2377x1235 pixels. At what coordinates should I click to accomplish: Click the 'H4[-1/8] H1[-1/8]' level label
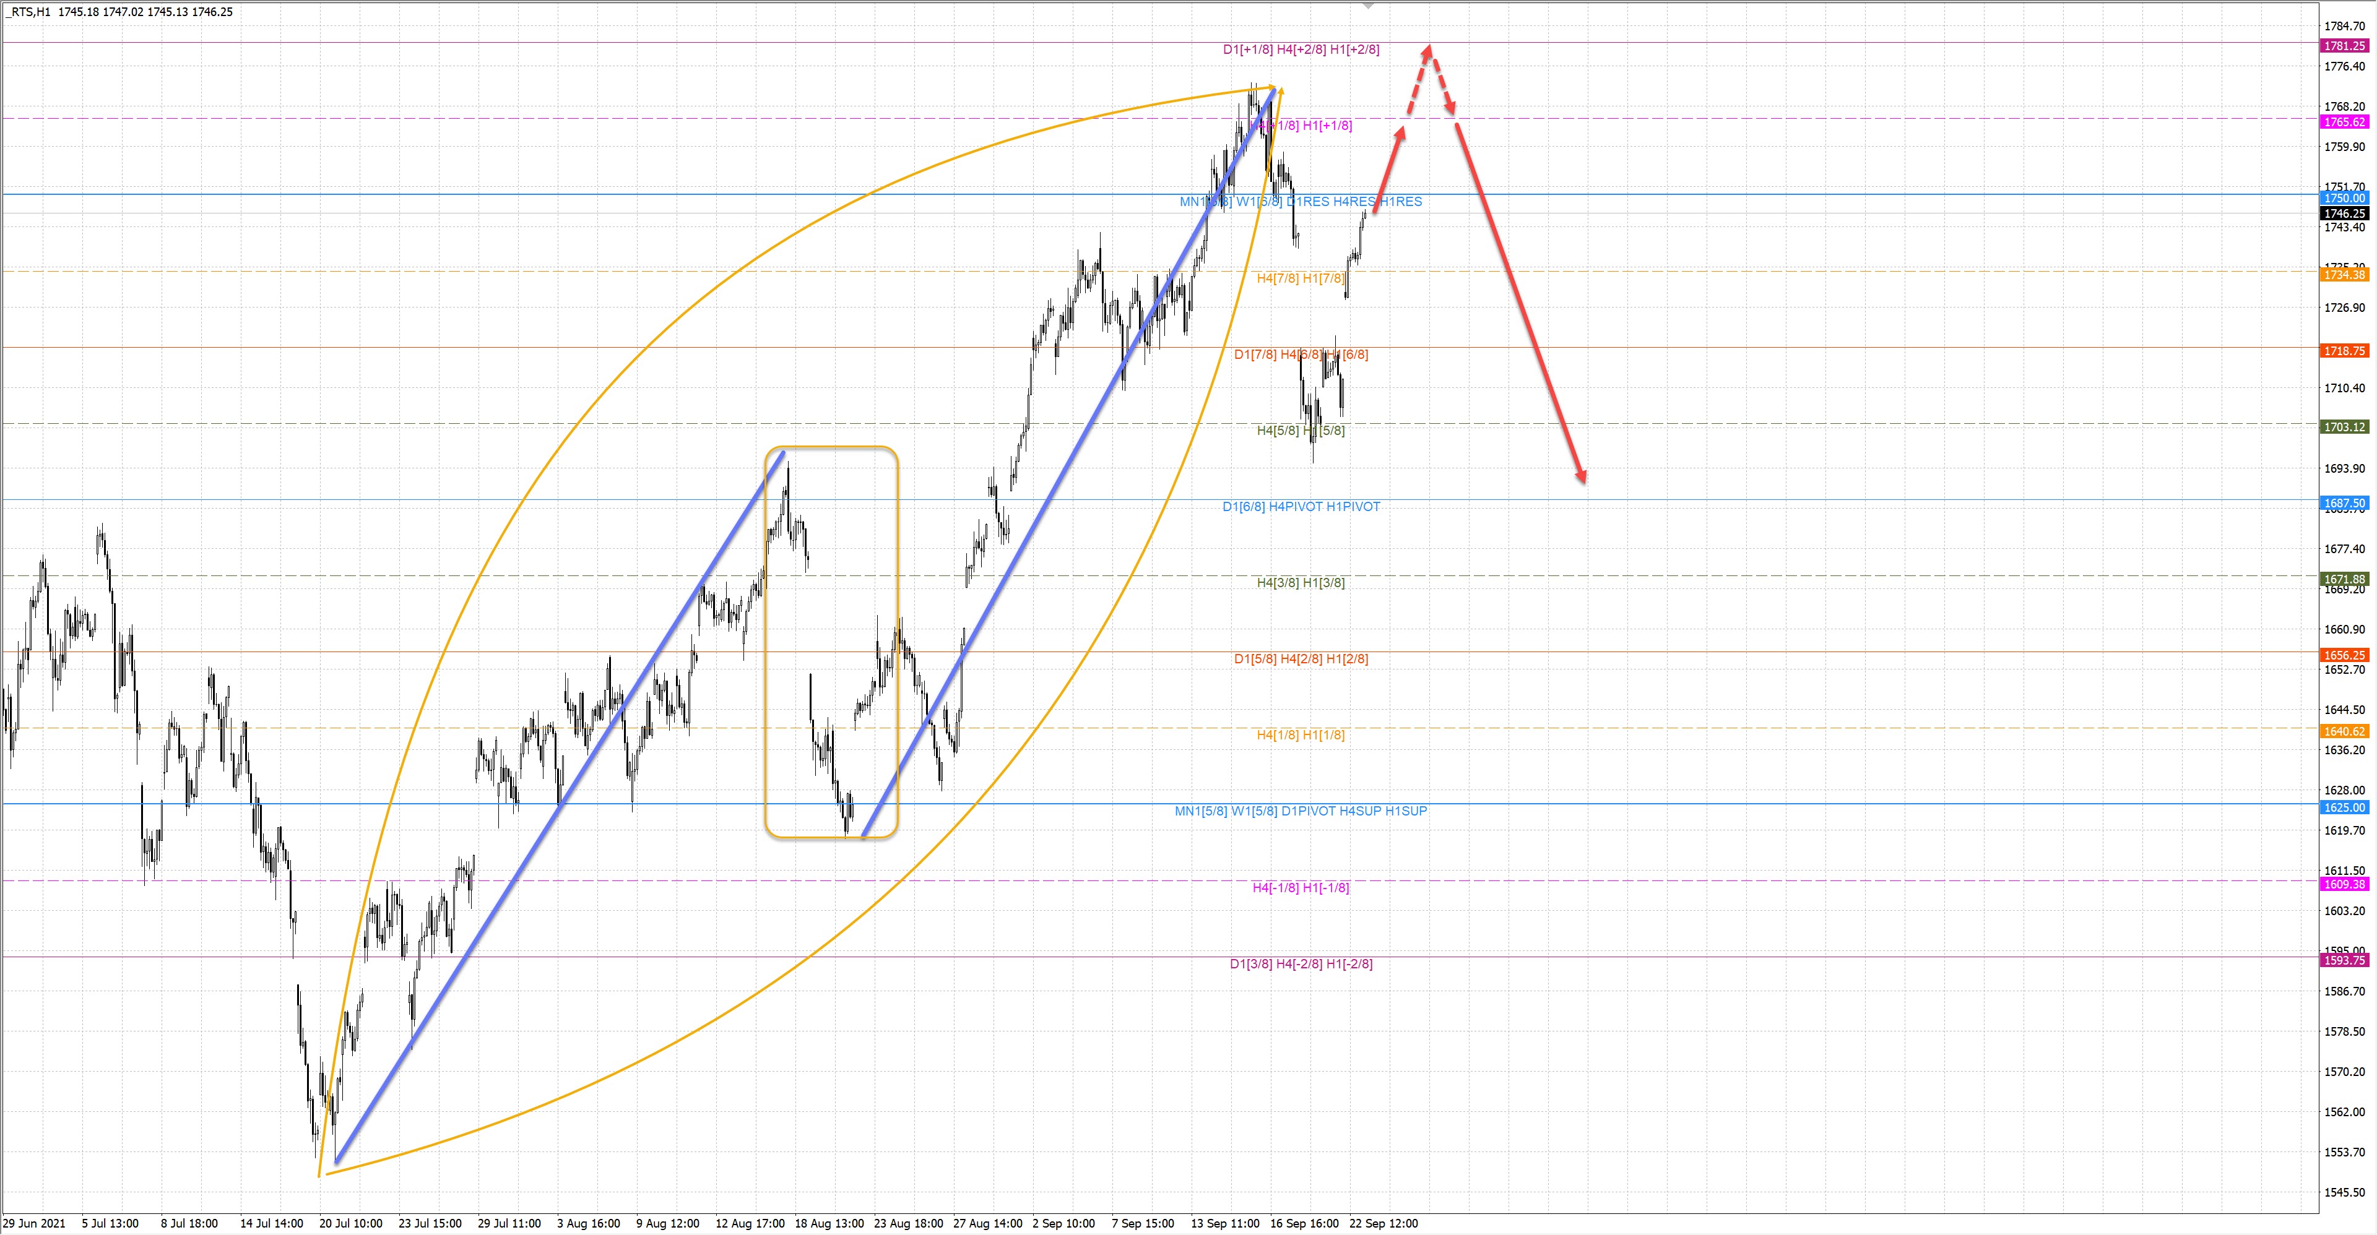tap(1301, 887)
